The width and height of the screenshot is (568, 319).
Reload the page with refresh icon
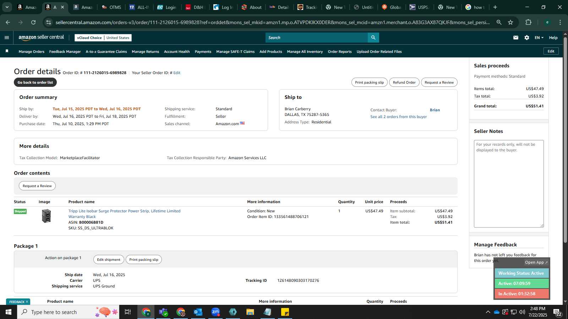(33, 22)
